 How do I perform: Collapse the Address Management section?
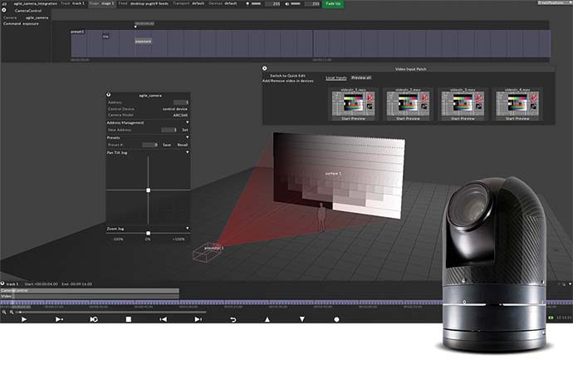188,122
